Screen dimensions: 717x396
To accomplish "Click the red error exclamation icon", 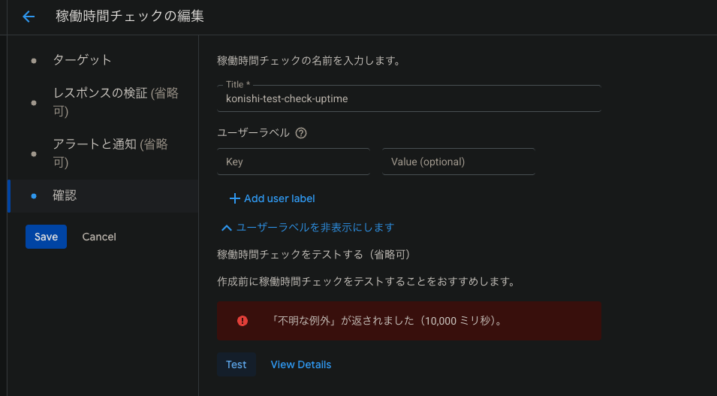I will 243,321.
